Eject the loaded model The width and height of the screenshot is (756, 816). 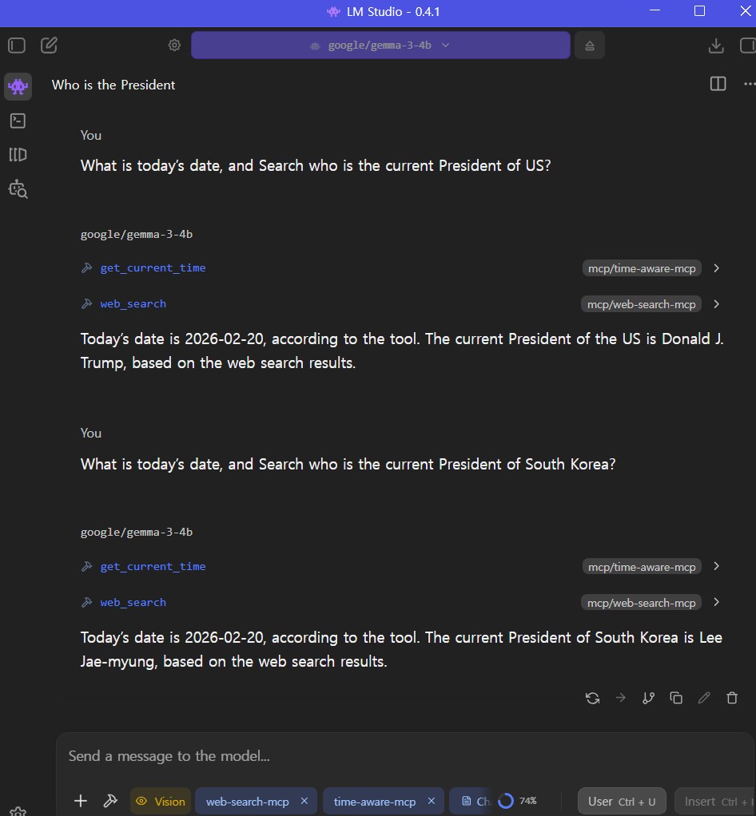click(589, 46)
